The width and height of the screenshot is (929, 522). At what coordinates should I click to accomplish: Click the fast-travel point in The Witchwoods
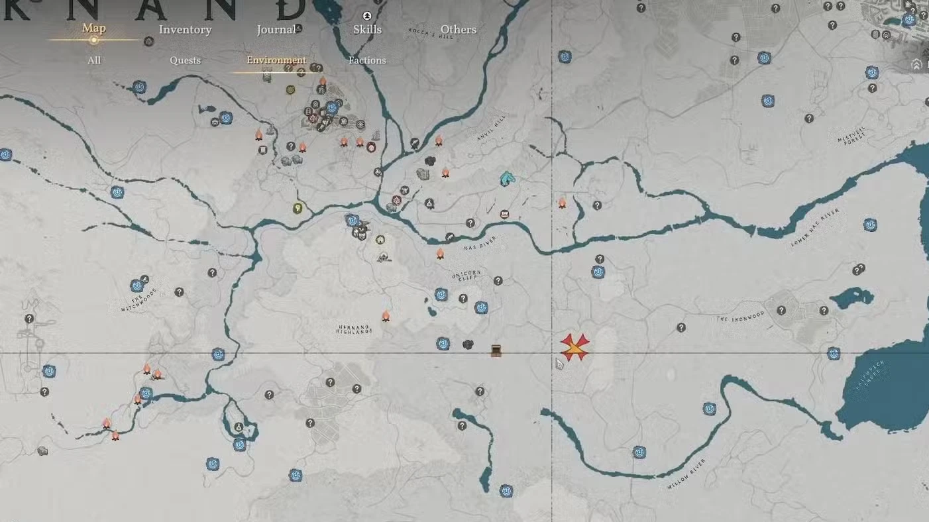(137, 286)
